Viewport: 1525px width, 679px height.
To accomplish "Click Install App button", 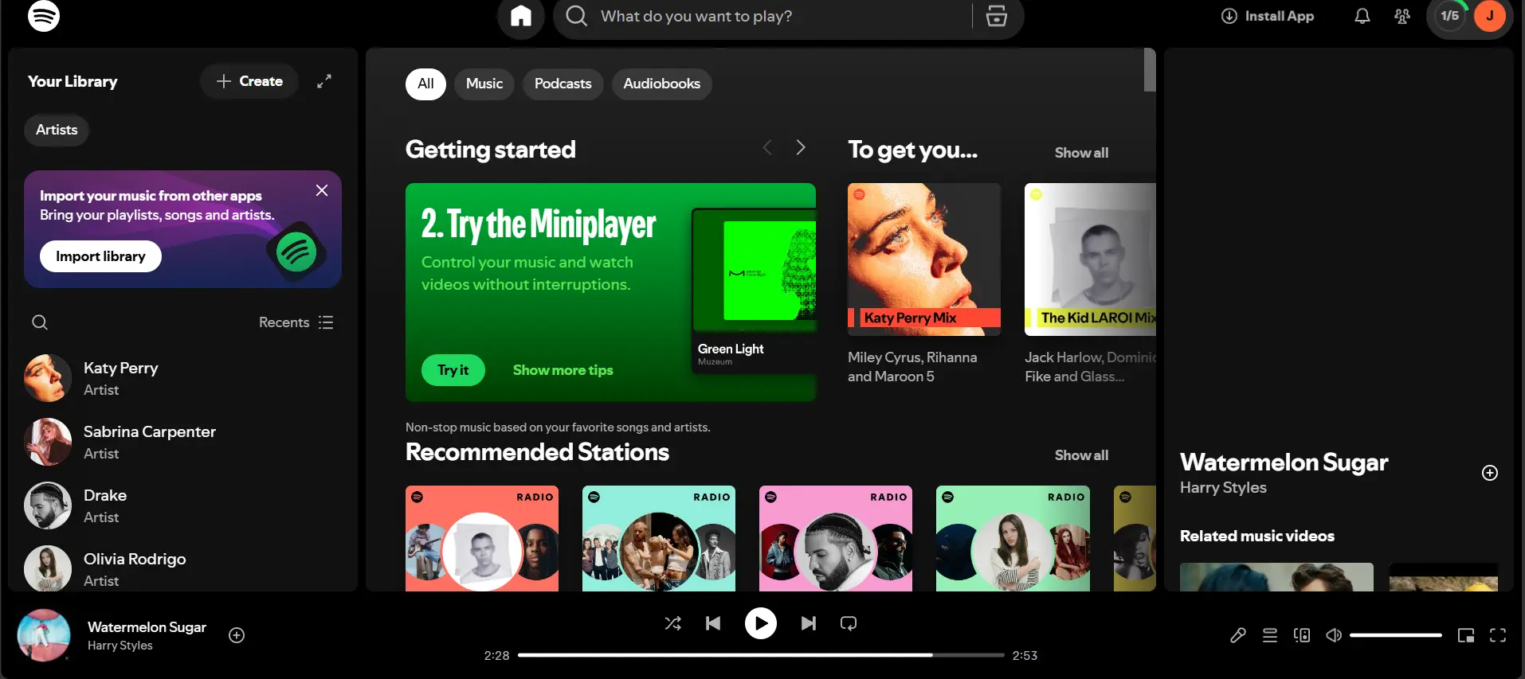I will coord(1268,16).
